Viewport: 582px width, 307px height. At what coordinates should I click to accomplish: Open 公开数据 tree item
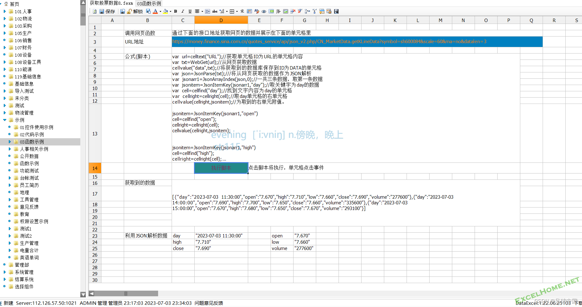(x=29, y=156)
